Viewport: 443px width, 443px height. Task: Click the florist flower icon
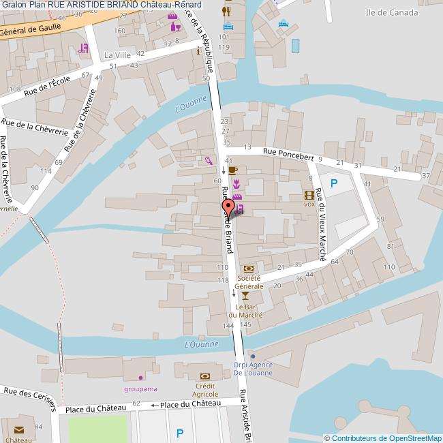236,184
